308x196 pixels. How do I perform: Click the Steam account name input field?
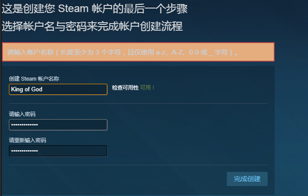pyautogui.click(x=58, y=89)
